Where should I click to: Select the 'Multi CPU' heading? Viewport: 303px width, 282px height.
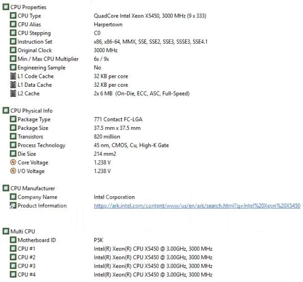click(23, 231)
